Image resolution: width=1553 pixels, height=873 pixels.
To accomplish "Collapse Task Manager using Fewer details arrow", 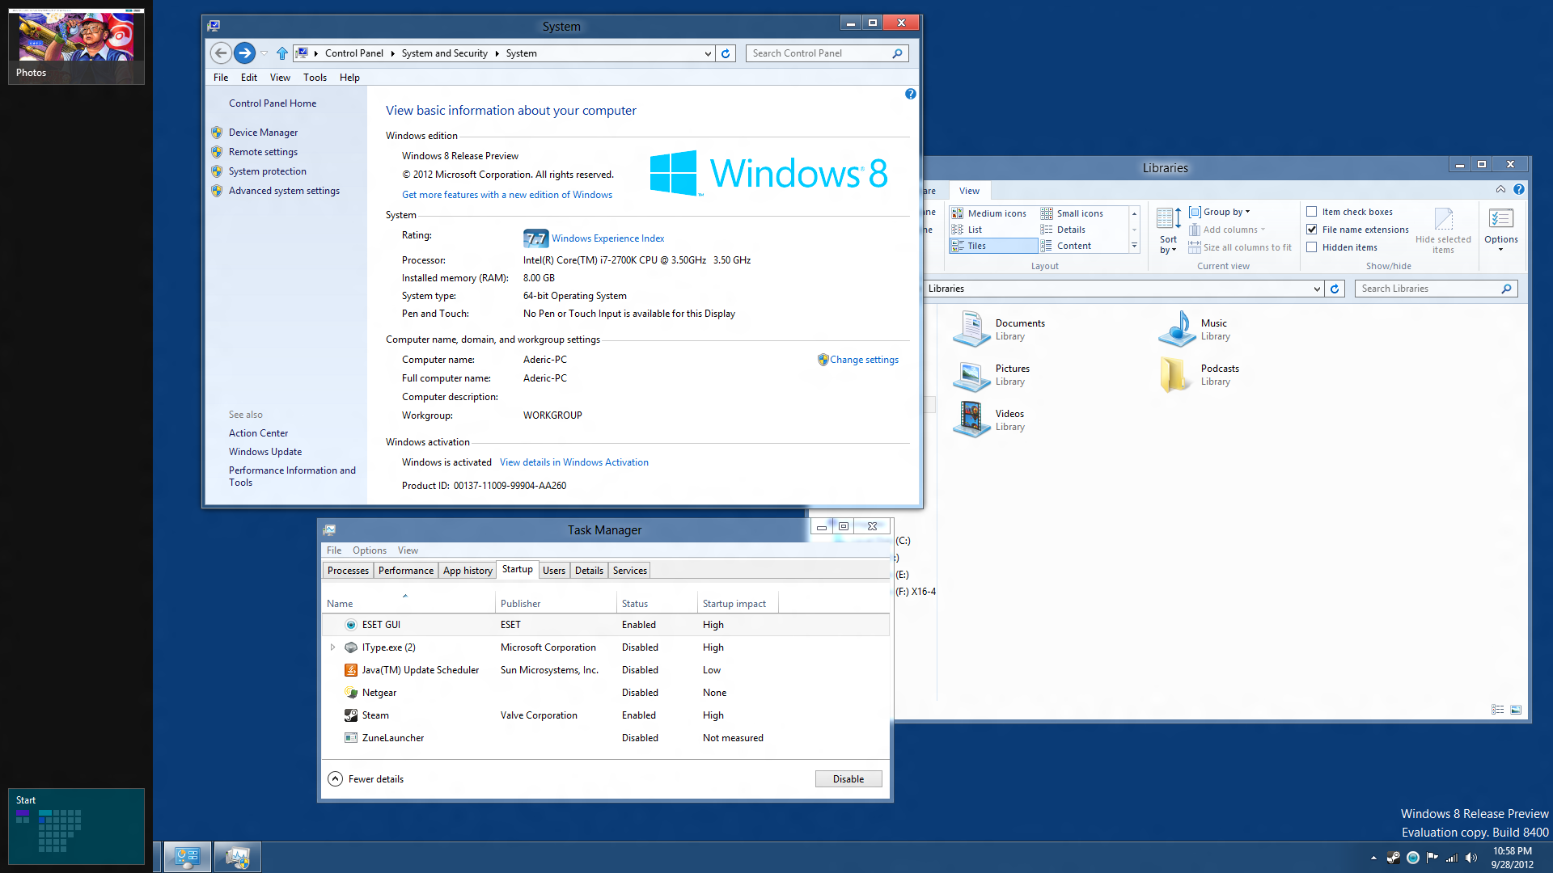I will [x=336, y=779].
